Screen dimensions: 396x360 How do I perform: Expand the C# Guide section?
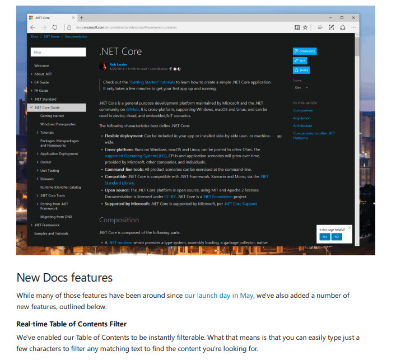click(x=31, y=82)
